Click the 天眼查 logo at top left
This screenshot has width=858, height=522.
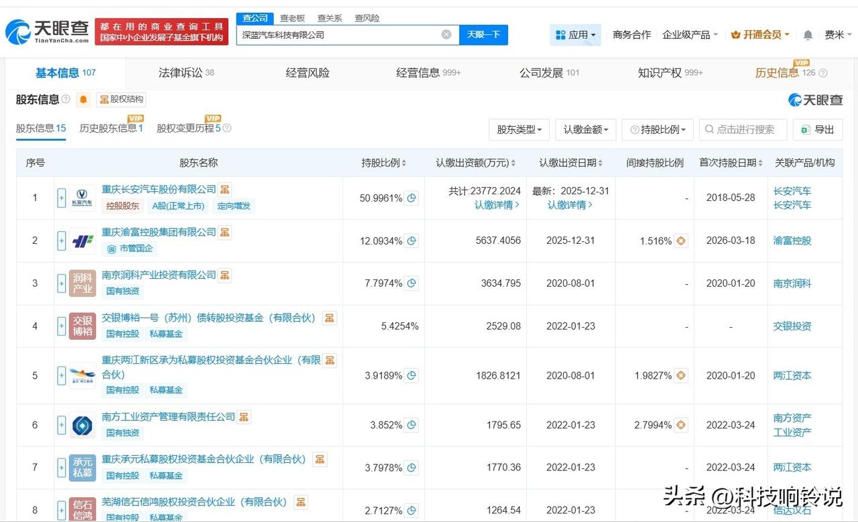pos(47,31)
